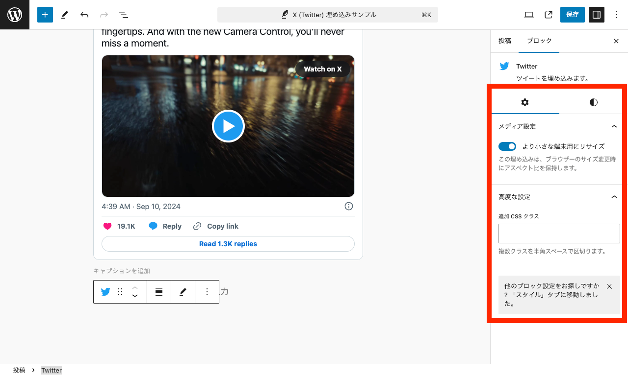Click Twitter block type icon in block toolbar
The height and width of the screenshot is (376, 628).
click(x=105, y=292)
